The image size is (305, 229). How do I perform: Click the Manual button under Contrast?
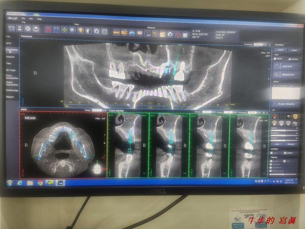[x=291, y=144]
